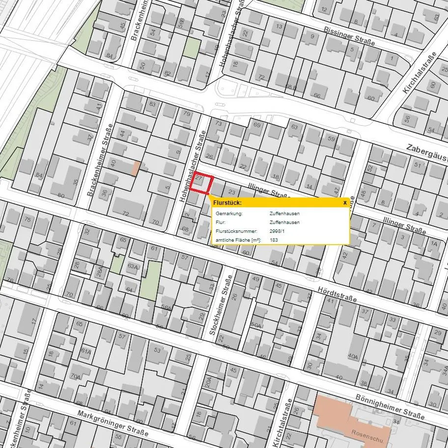Viewport: 448px width, 448px height.
Task: Click the Gemarkung value Zuffenhausen
Action: click(284, 214)
